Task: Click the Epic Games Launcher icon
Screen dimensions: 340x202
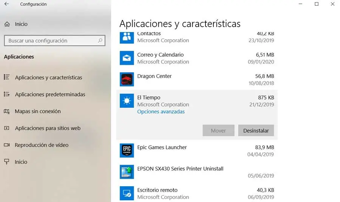Action: (x=127, y=150)
